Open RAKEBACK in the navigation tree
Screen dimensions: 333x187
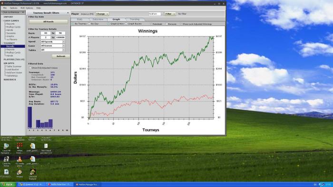click(10, 80)
